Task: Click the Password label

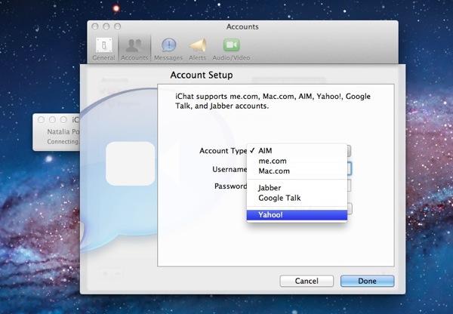Action: pyautogui.click(x=230, y=186)
